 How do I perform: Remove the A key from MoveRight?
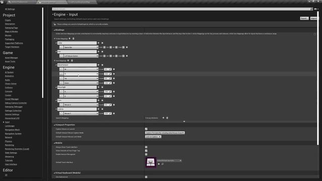coord(114,92)
